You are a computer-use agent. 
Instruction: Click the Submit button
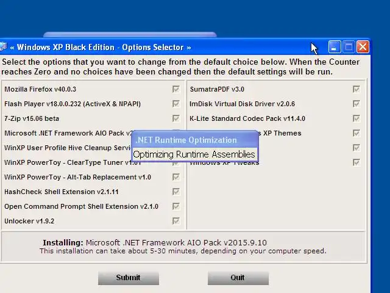tap(129, 278)
